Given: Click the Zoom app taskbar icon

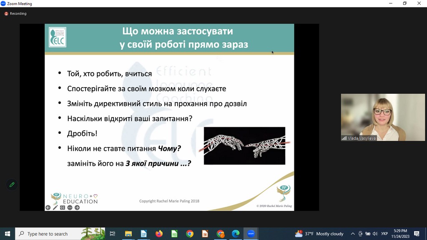Looking at the screenshot, I should pyautogui.click(x=251, y=234).
